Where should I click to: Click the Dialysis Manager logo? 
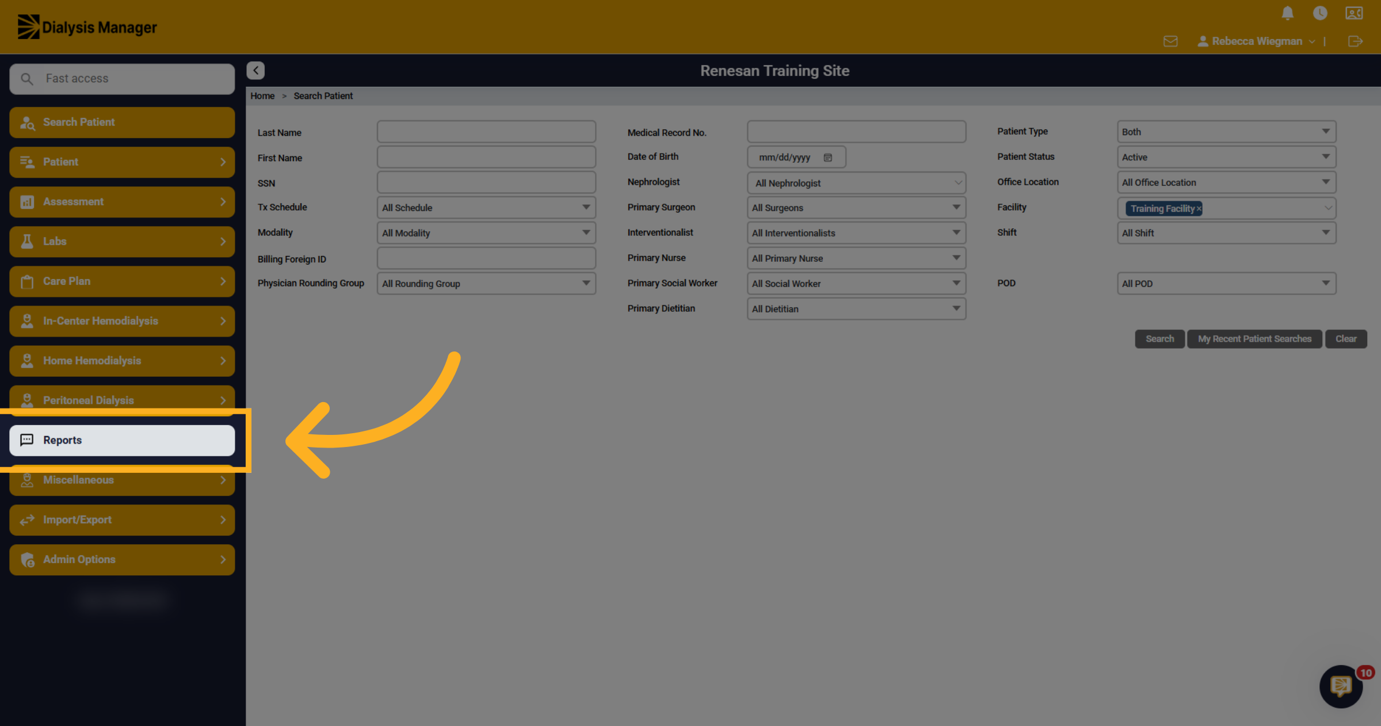click(87, 27)
